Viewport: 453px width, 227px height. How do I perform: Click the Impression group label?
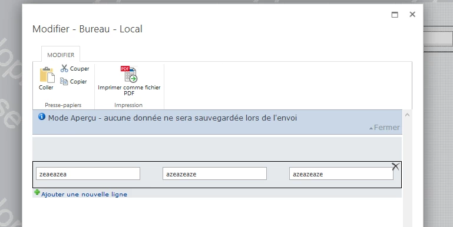point(128,105)
